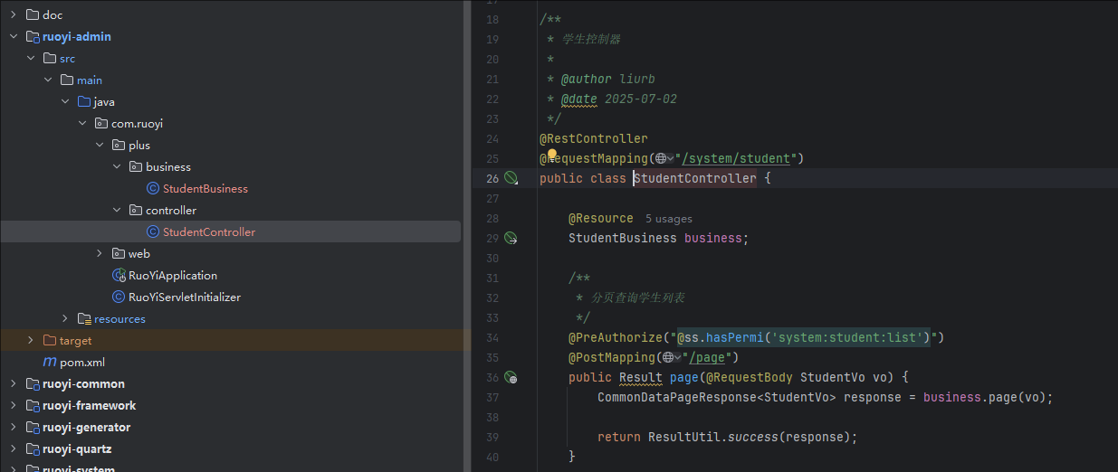The width and height of the screenshot is (1118, 472).
Task: Expand the web package
Action: 100,253
